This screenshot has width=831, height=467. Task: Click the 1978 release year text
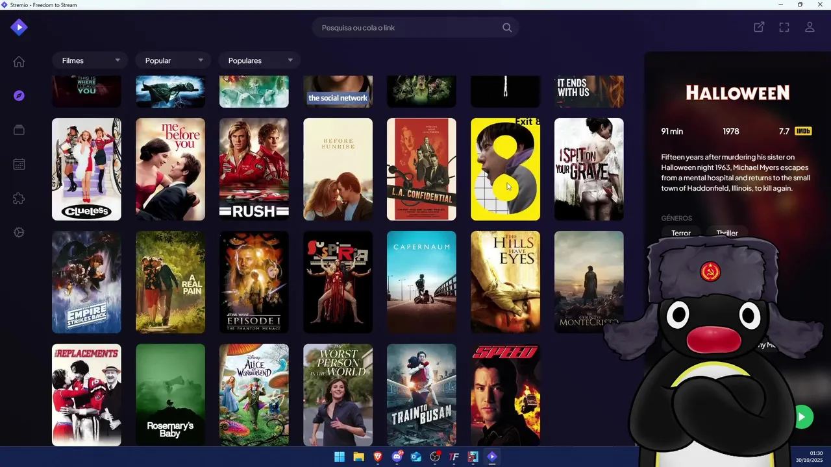[x=731, y=131]
